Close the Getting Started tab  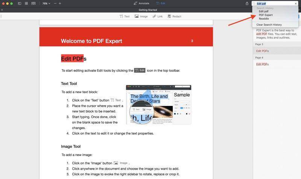[x=2, y=10]
